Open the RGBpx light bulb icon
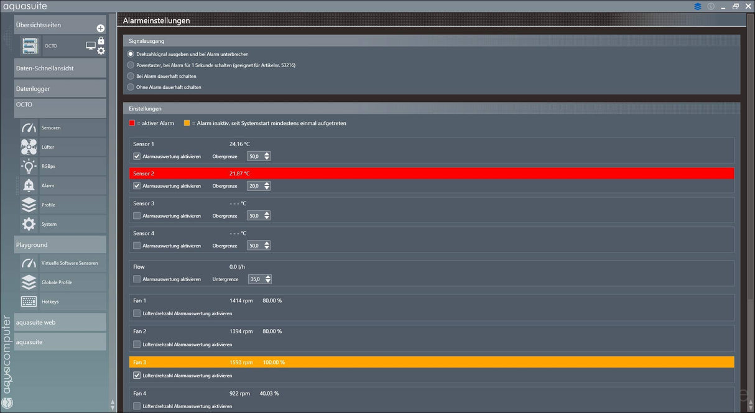 click(x=29, y=166)
